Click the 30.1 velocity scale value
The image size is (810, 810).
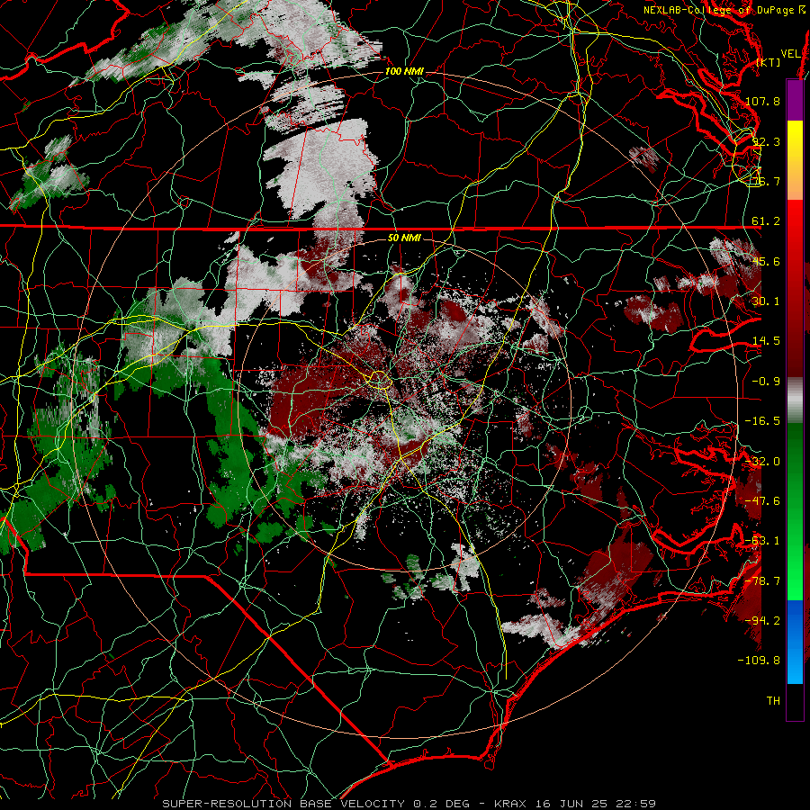[766, 301]
